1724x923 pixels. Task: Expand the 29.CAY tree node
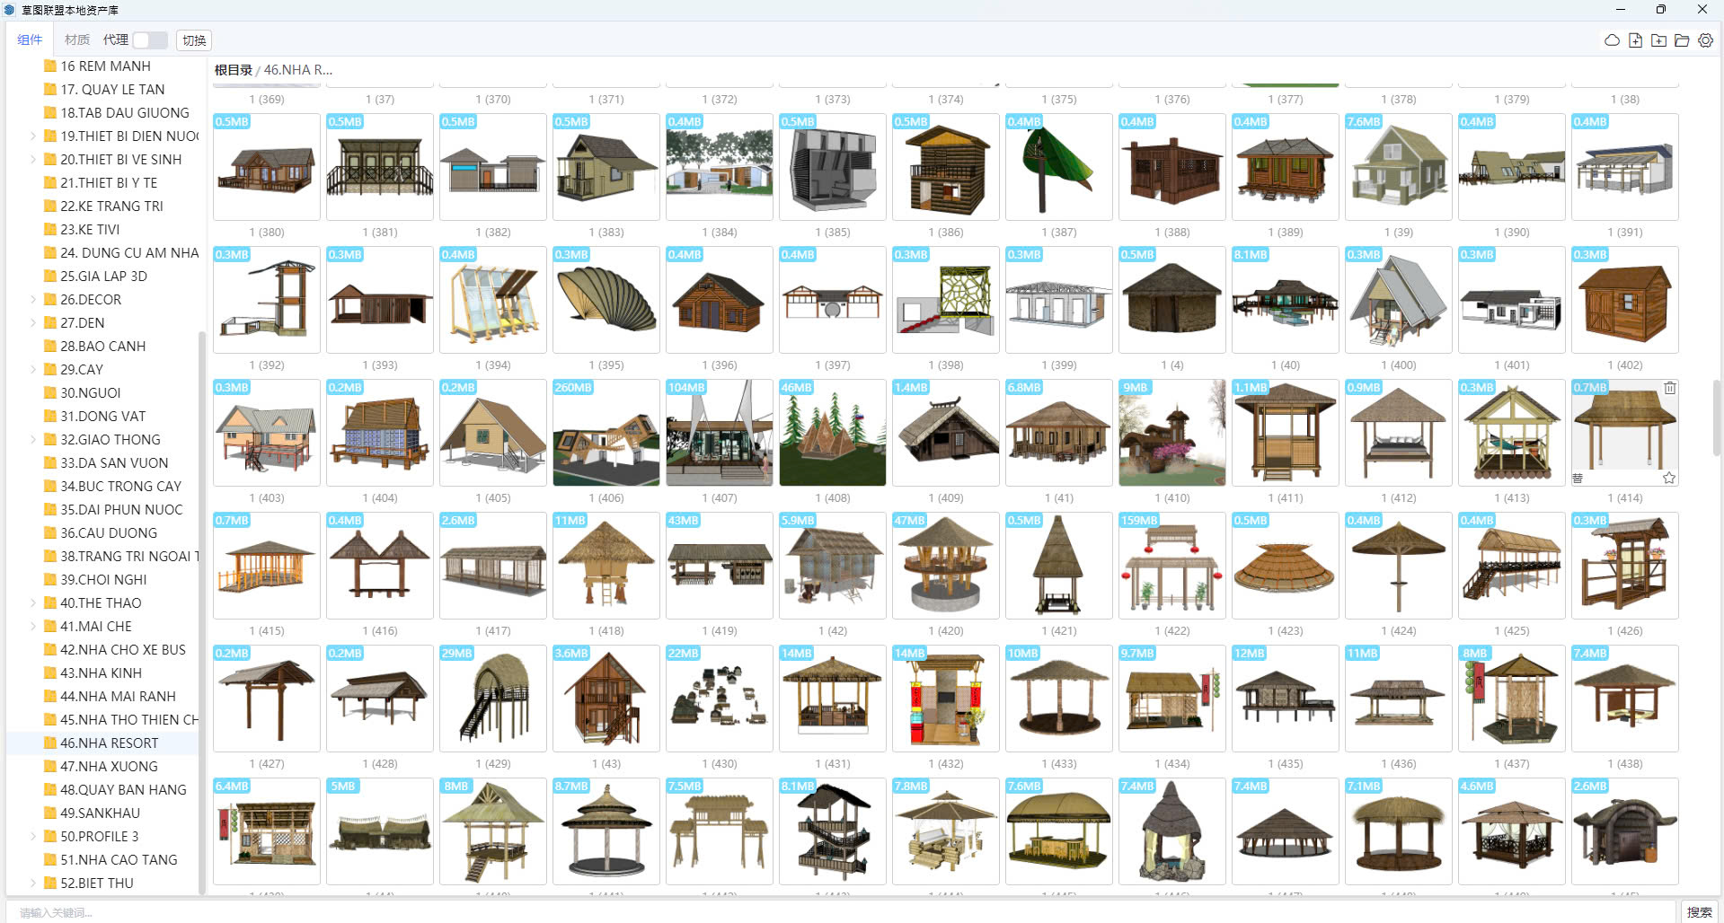pyautogui.click(x=33, y=370)
